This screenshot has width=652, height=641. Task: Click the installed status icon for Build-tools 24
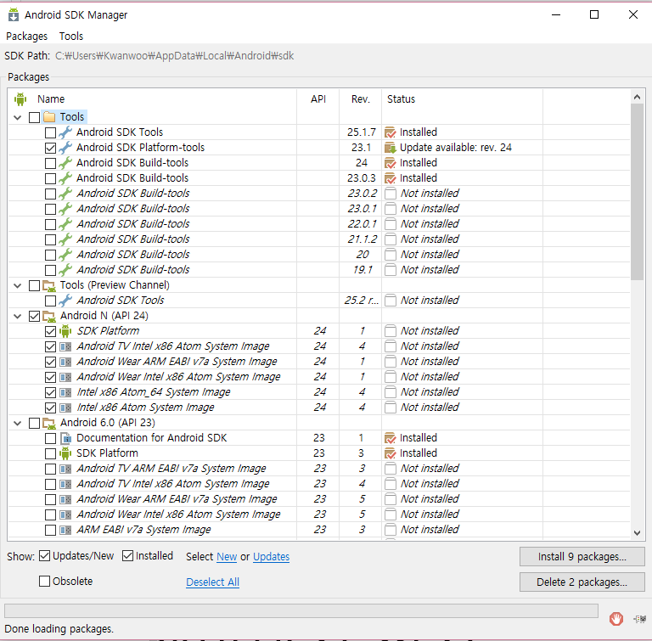point(390,163)
